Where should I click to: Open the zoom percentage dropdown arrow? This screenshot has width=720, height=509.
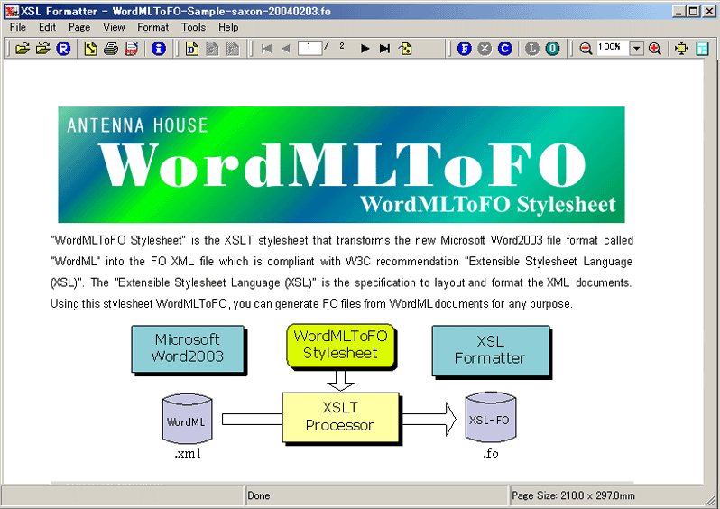[x=636, y=48]
